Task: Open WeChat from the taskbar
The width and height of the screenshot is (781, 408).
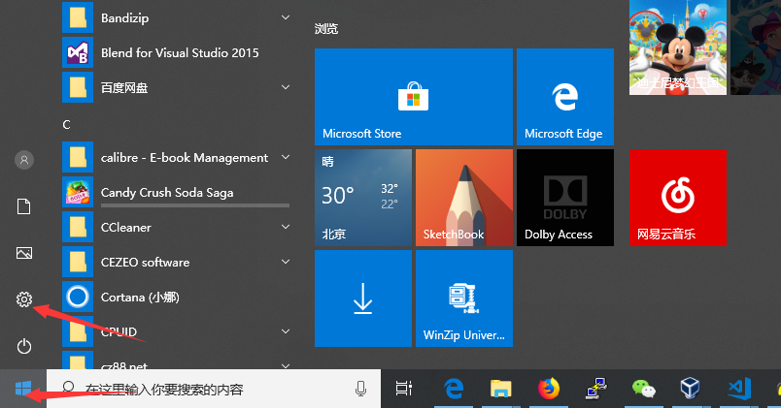Action: [x=643, y=389]
